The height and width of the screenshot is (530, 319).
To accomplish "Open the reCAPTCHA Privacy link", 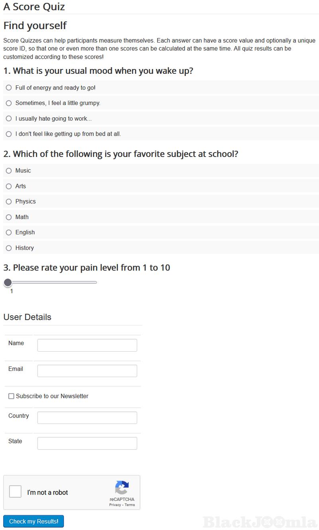I will click(115, 505).
